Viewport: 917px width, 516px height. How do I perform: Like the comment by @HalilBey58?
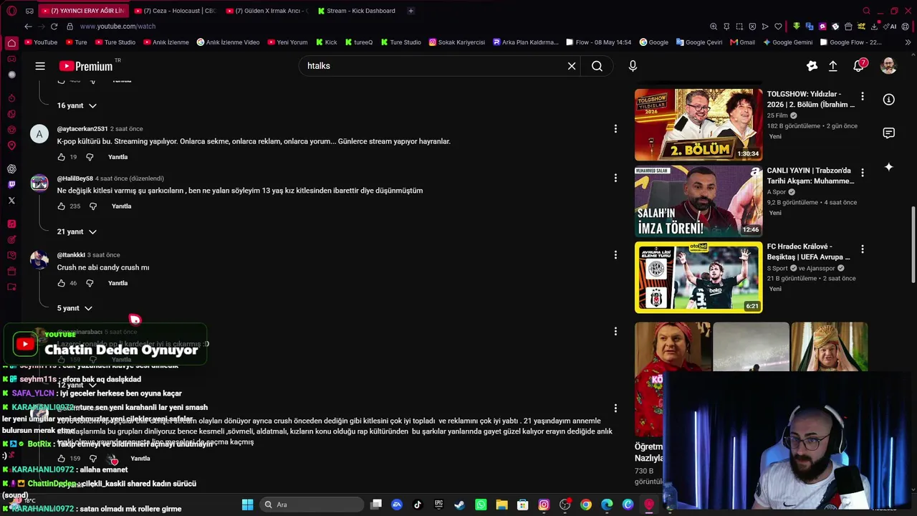(x=61, y=206)
